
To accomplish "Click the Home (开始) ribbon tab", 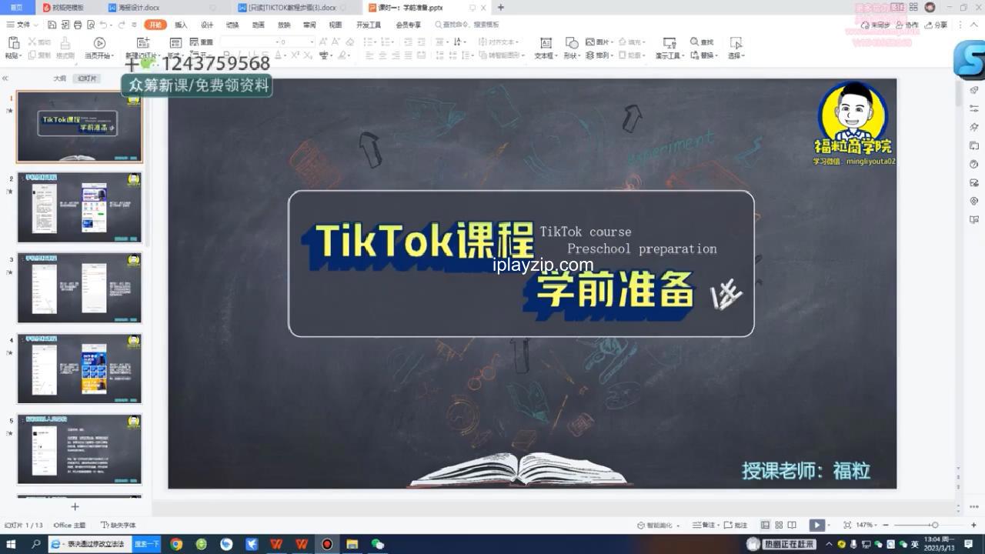I will (155, 25).
